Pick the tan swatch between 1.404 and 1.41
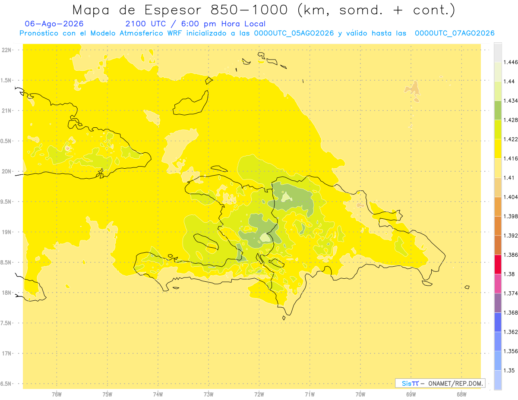 click(498, 187)
